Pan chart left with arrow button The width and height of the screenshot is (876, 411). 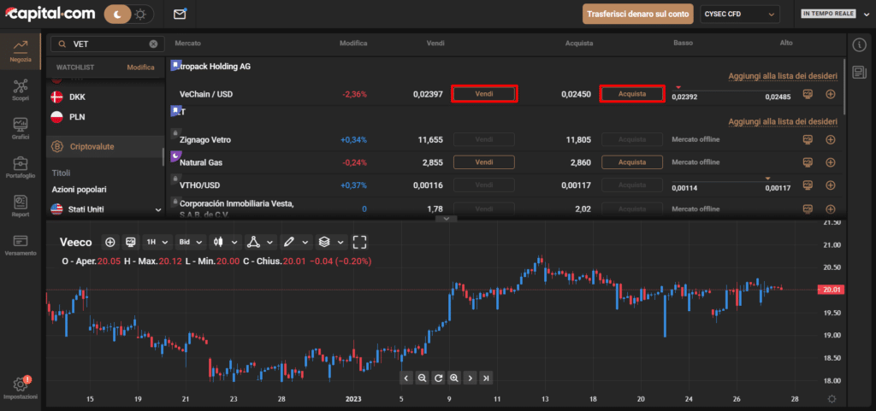406,378
